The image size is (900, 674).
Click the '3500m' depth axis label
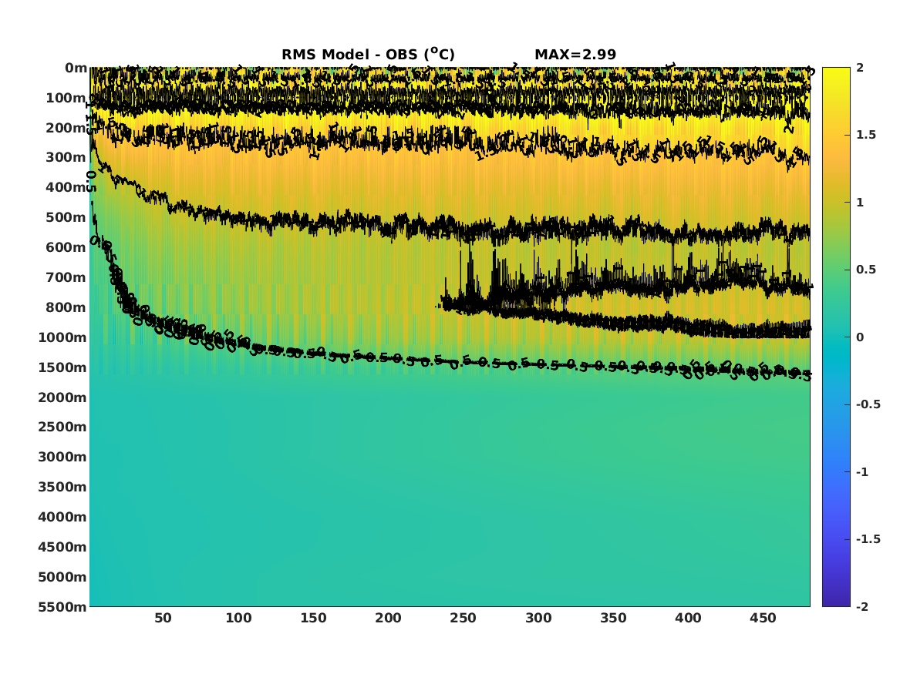point(62,487)
